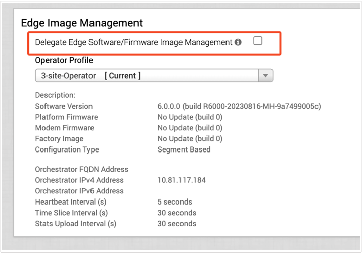Click the Heartbeat Interval 5 seconds value

coord(174,202)
